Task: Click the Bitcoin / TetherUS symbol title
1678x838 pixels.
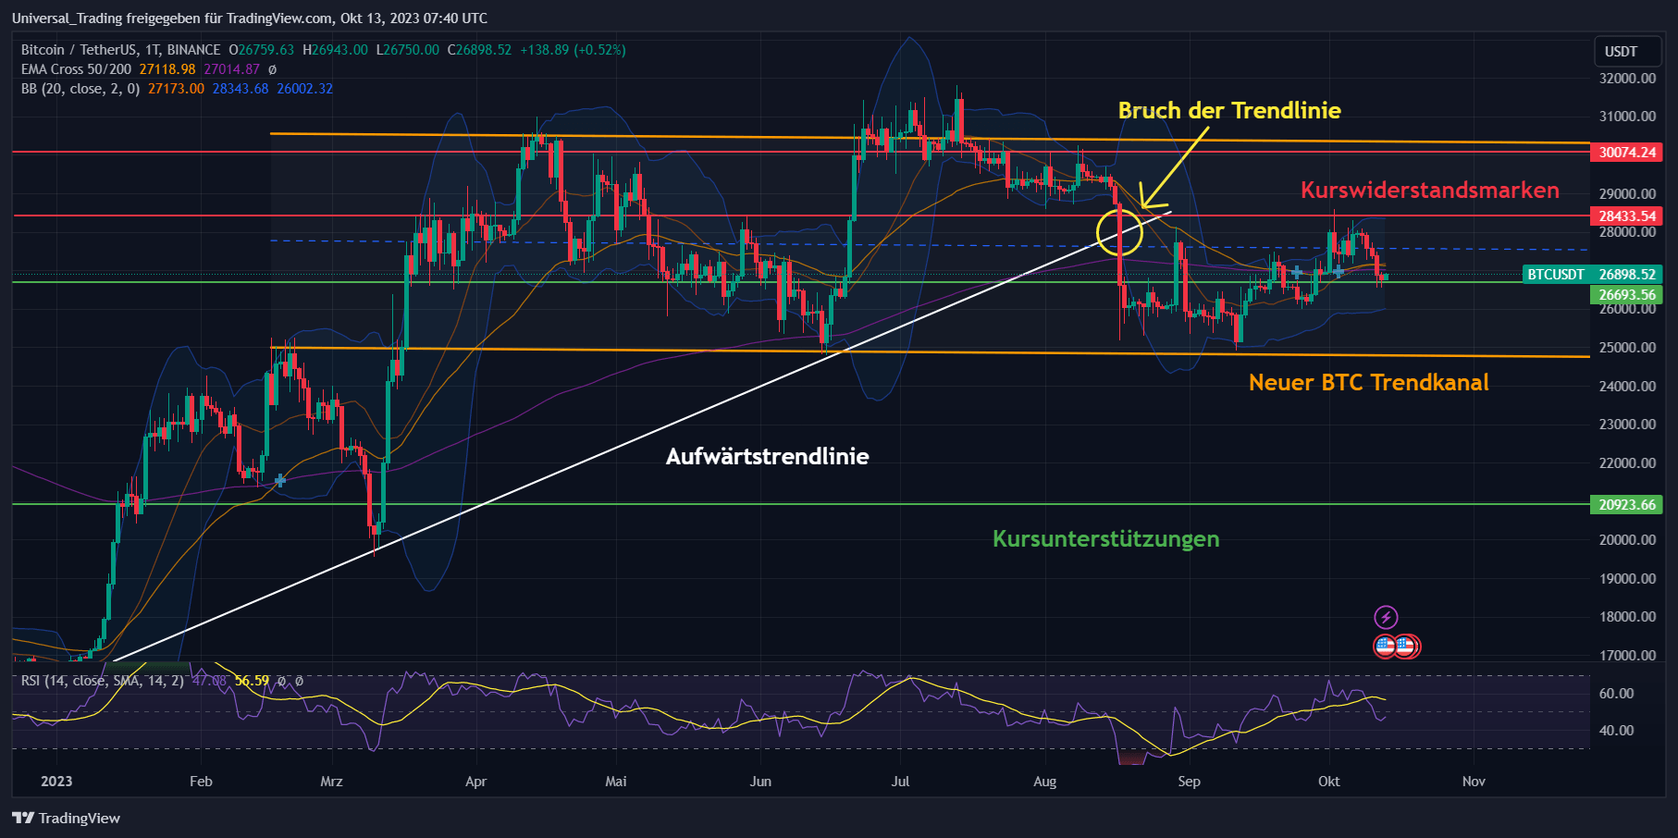Action: 121,50
